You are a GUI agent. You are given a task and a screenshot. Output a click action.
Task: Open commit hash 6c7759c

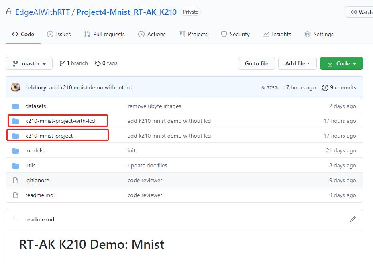271,88
